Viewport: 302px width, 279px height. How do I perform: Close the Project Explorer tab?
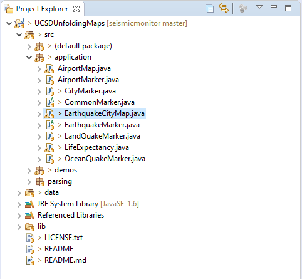pyautogui.click(x=76, y=9)
